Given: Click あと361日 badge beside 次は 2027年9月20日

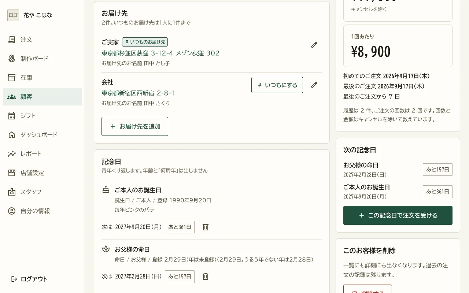Looking at the screenshot, I should [180, 227].
